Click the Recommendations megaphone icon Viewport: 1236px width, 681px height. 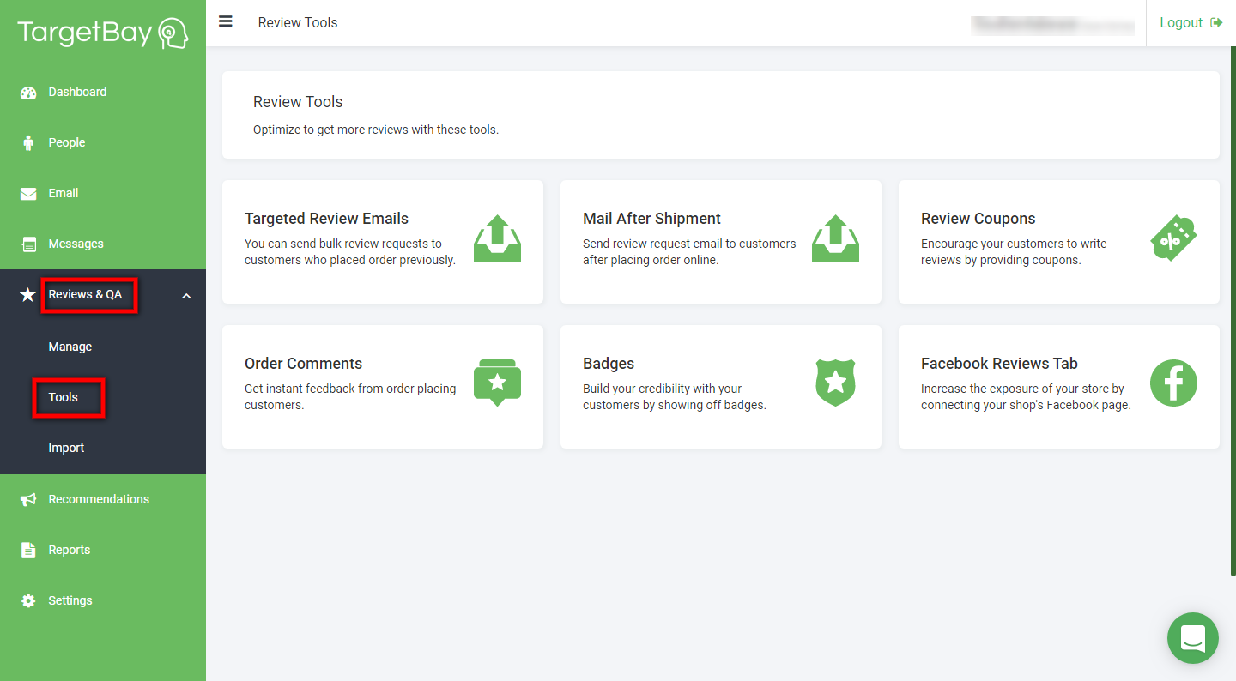point(28,500)
